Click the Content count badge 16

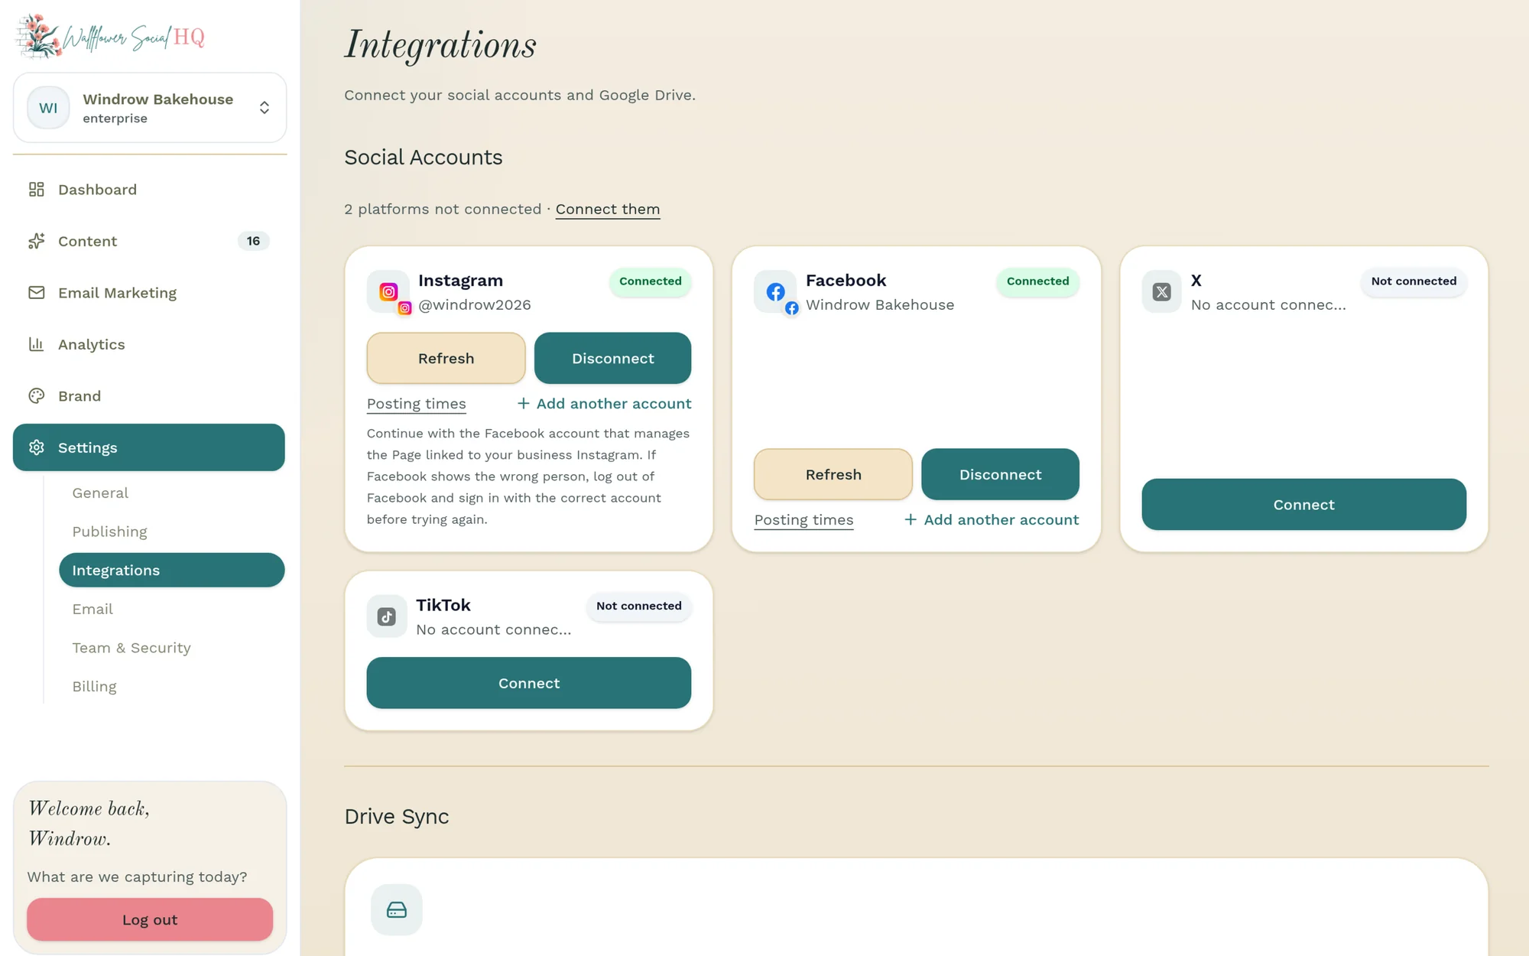tap(253, 241)
